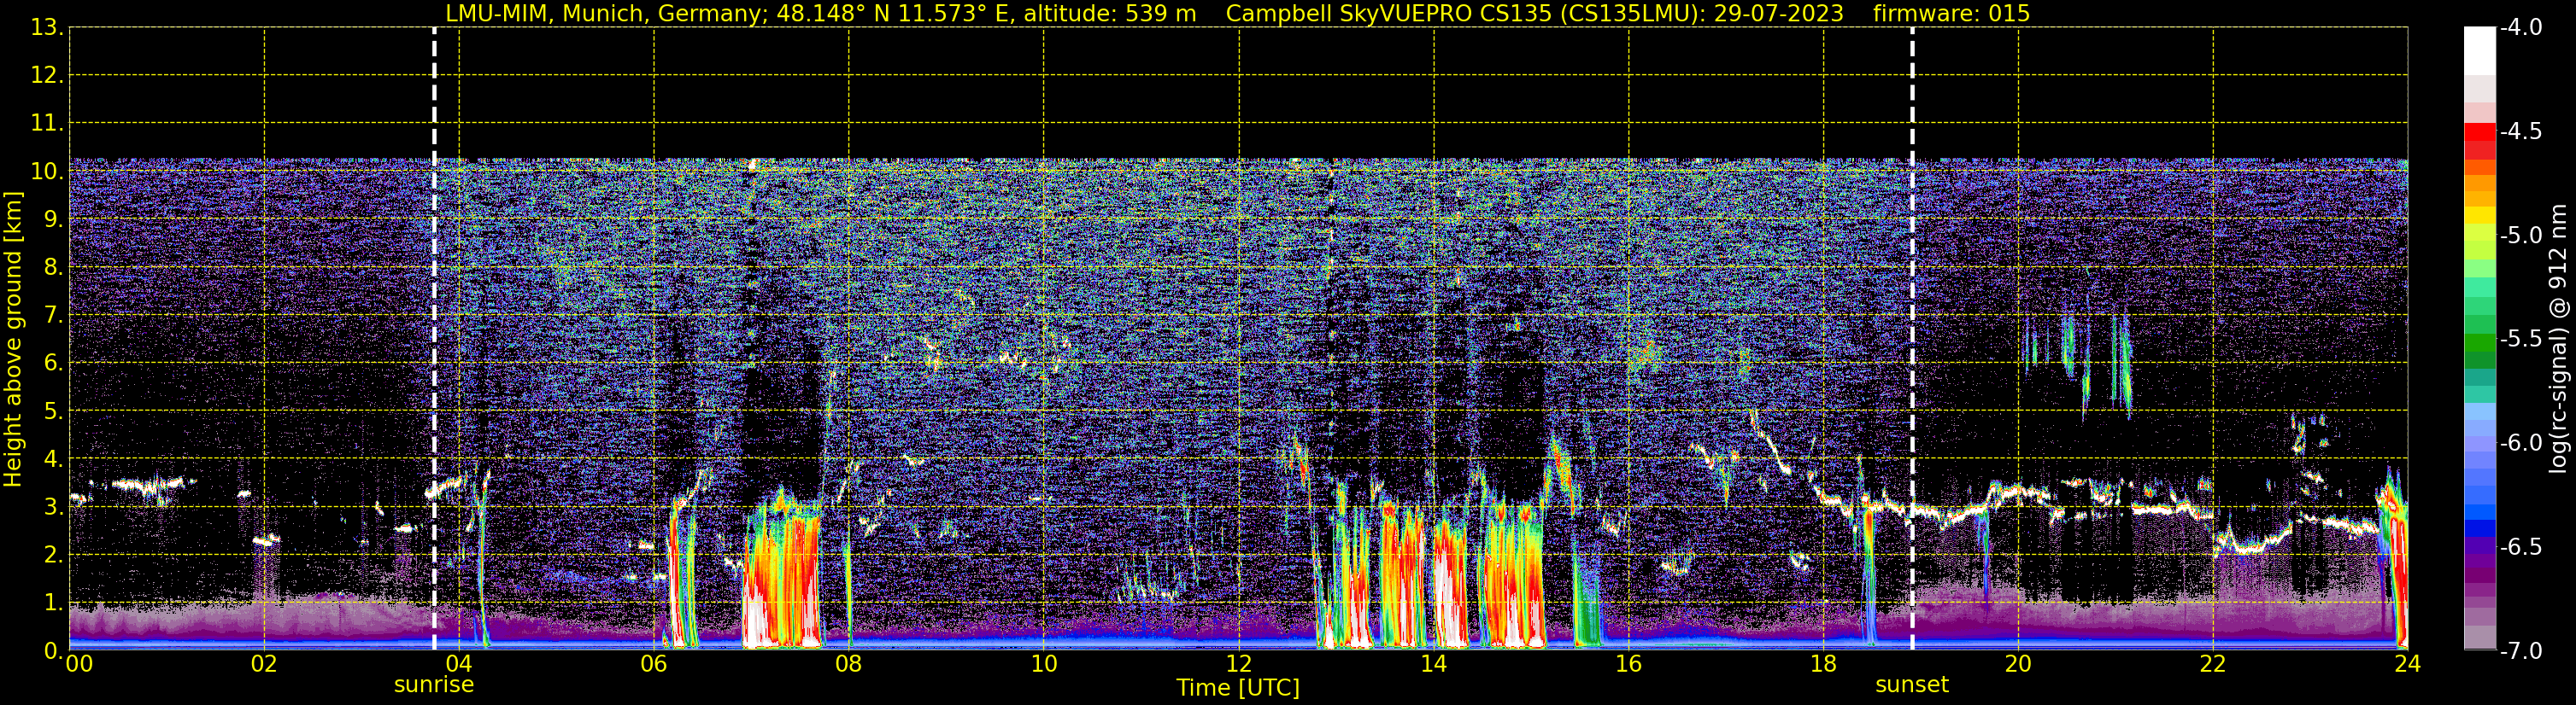
Task: Click the '08' time axis tick label
Action: tap(849, 665)
